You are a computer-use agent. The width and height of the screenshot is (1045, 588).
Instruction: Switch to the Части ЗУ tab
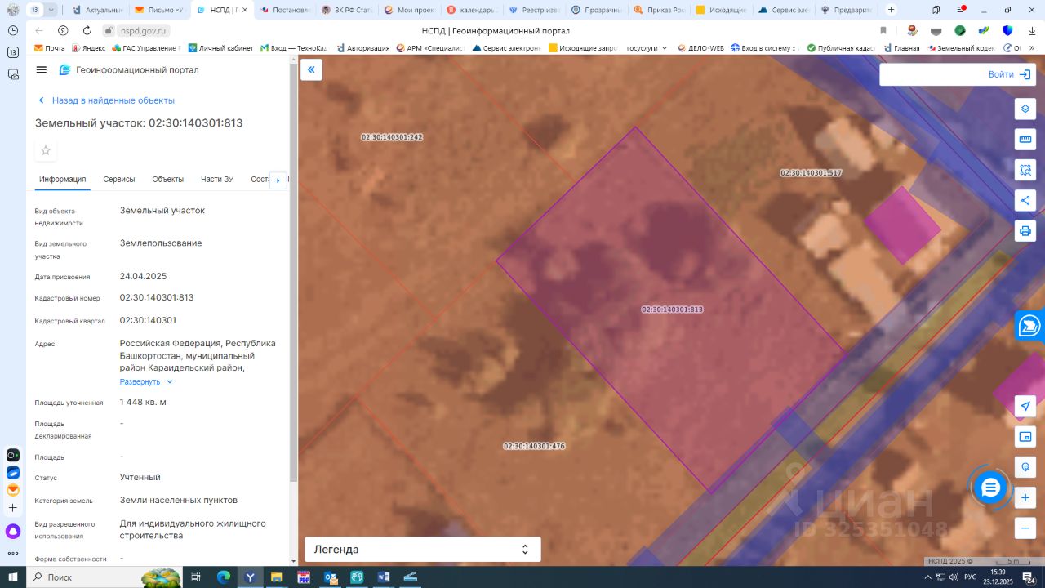217,180
